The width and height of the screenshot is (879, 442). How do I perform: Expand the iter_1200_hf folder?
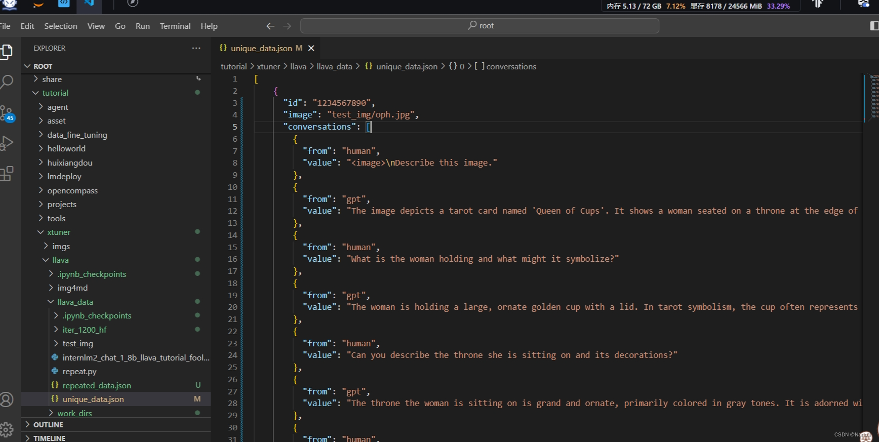pos(116,330)
